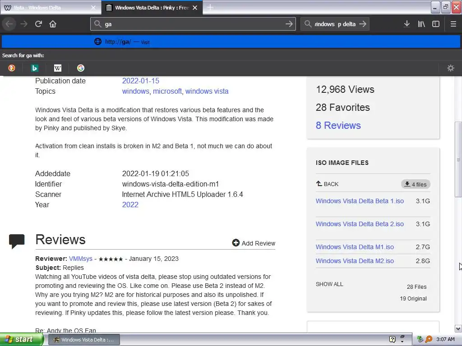The image size is (462, 346).
Task: Open the 'windows vista' topic link
Action: [x=207, y=91]
